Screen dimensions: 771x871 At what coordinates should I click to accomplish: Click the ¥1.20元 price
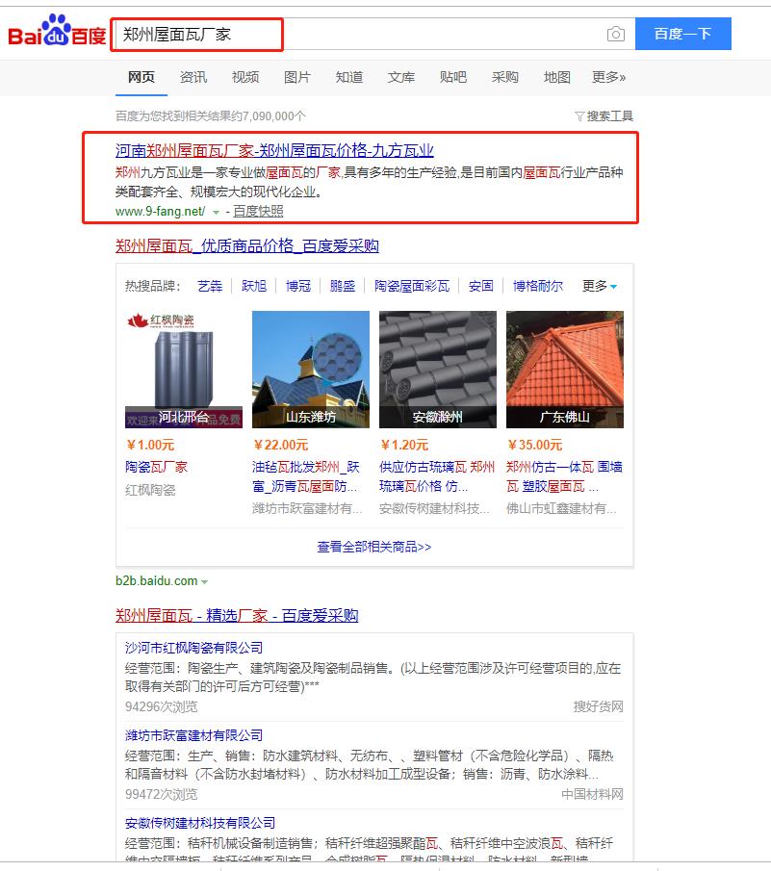[x=404, y=445]
